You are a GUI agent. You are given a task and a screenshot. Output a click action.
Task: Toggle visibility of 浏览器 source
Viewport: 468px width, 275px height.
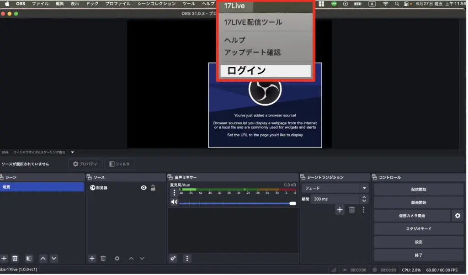[144, 188]
